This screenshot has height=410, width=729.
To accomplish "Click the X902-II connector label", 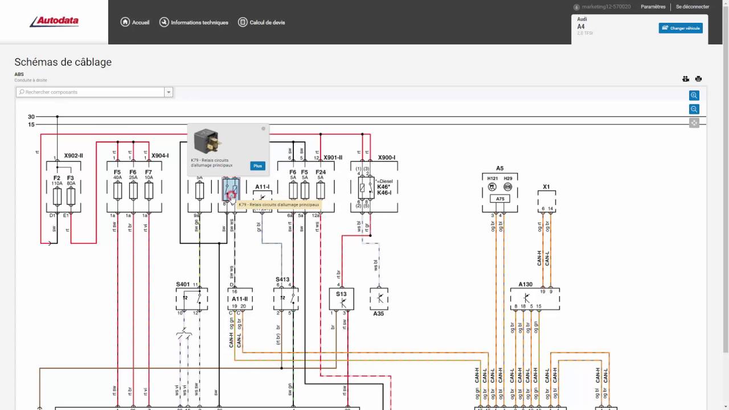I will (73, 155).
